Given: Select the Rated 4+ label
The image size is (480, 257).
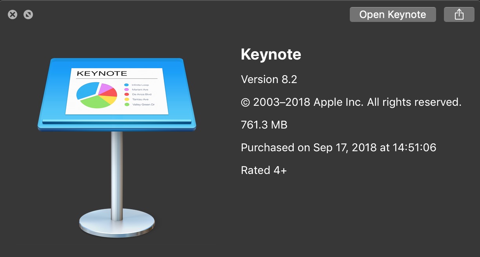Looking at the screenshot, I should tap(264, 170).
